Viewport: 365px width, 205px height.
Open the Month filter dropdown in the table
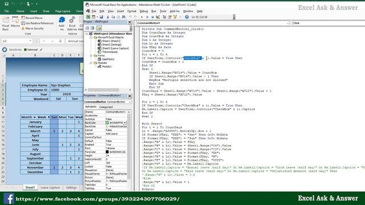34,117
